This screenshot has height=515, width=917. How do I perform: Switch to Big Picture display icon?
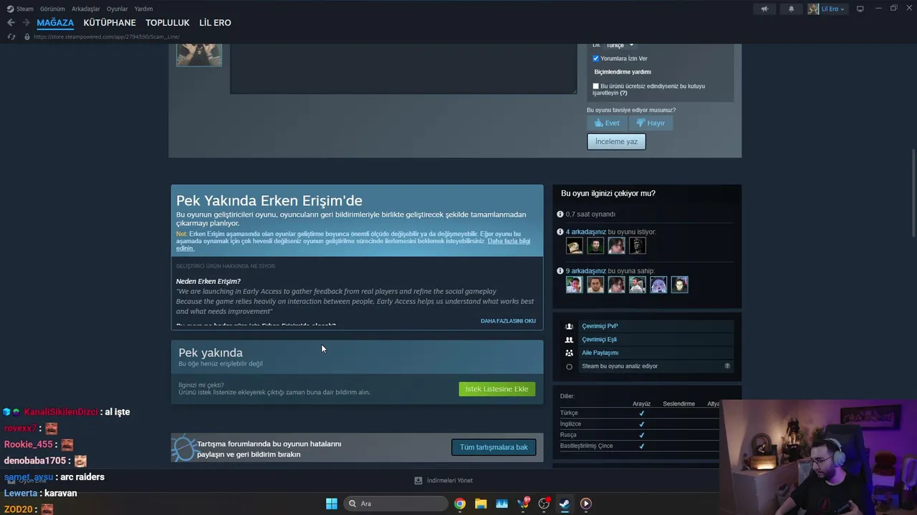click(x=860, y=9)
